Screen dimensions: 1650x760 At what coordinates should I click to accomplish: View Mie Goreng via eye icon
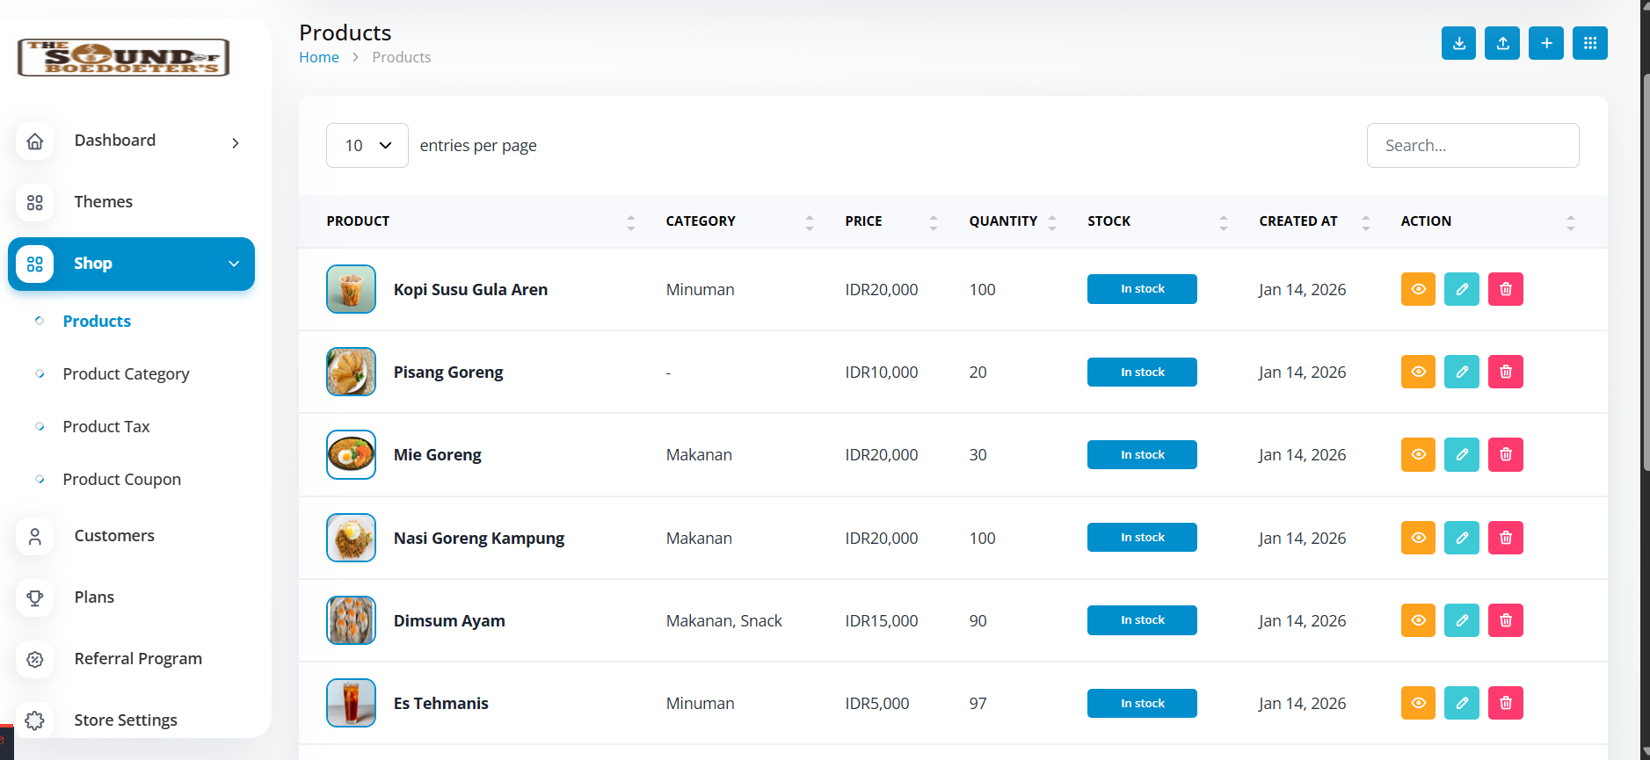pyautogui.click(x=1418, y=454)
